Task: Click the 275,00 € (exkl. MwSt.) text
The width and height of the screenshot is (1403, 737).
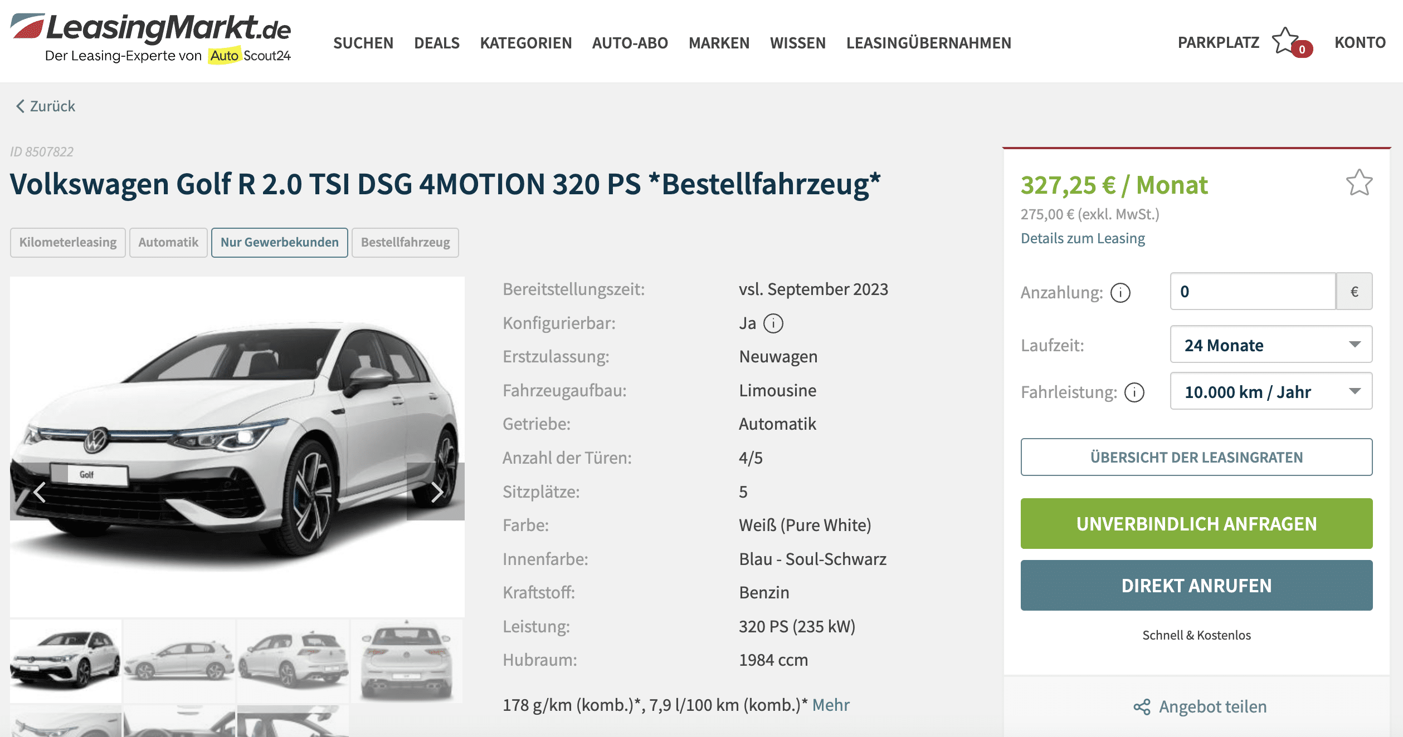Action: (1090, 214)
